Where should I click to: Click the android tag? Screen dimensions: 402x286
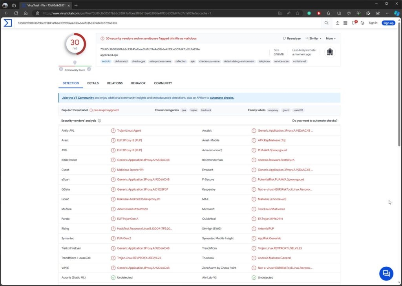tap(106, 61)
